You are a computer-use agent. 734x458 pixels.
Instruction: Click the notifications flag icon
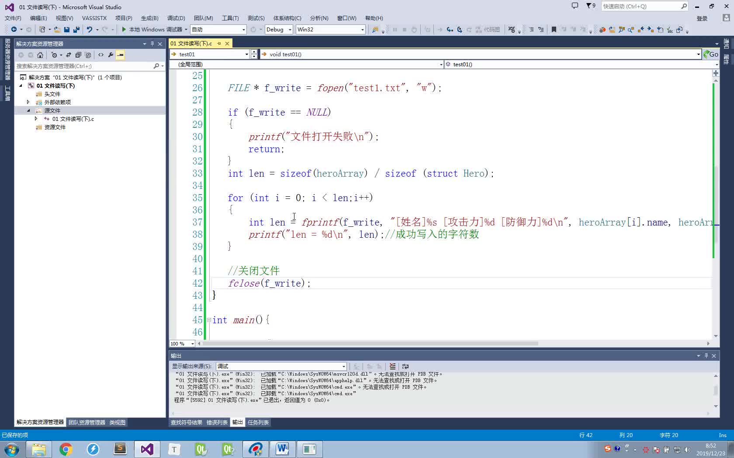[x=591, y=6]
